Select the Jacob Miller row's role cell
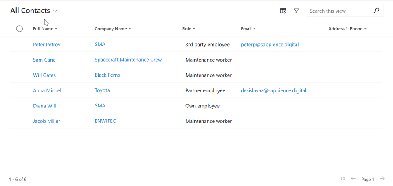The width and height of the screenshot is (393, 186). point(209,121)
